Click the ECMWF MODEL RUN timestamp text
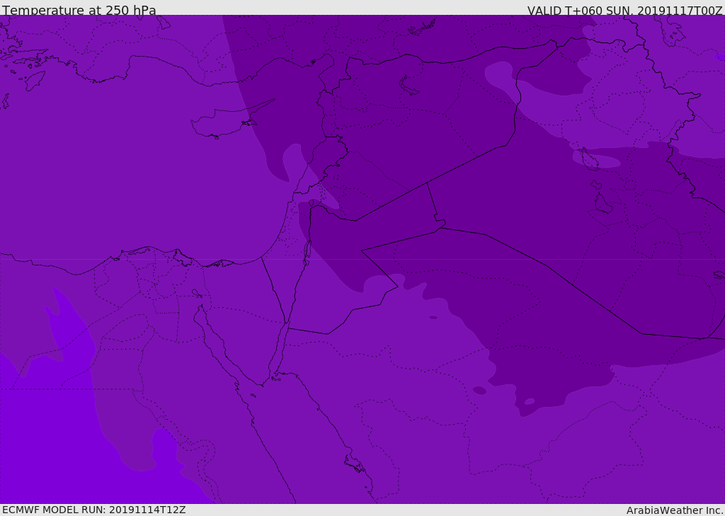The width and height of the screenshot is (725, 516). [x=93, y=510]
